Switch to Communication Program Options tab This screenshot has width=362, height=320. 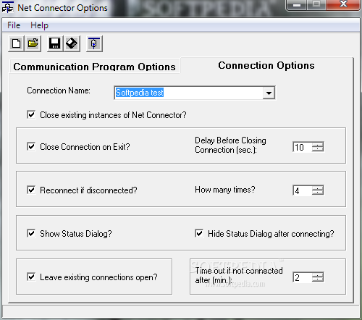coord(94,67)
